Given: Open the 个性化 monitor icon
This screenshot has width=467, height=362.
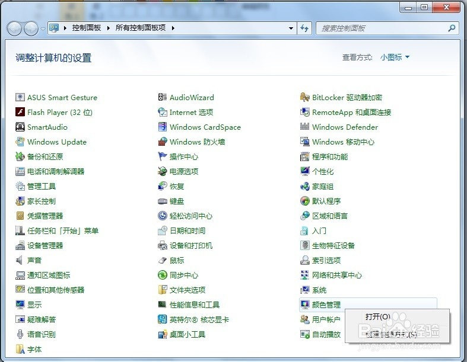Looking at the screenshot, I should tap(304, 171).
